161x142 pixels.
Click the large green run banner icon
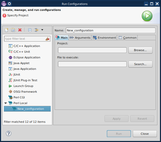[x=147, y=16]
